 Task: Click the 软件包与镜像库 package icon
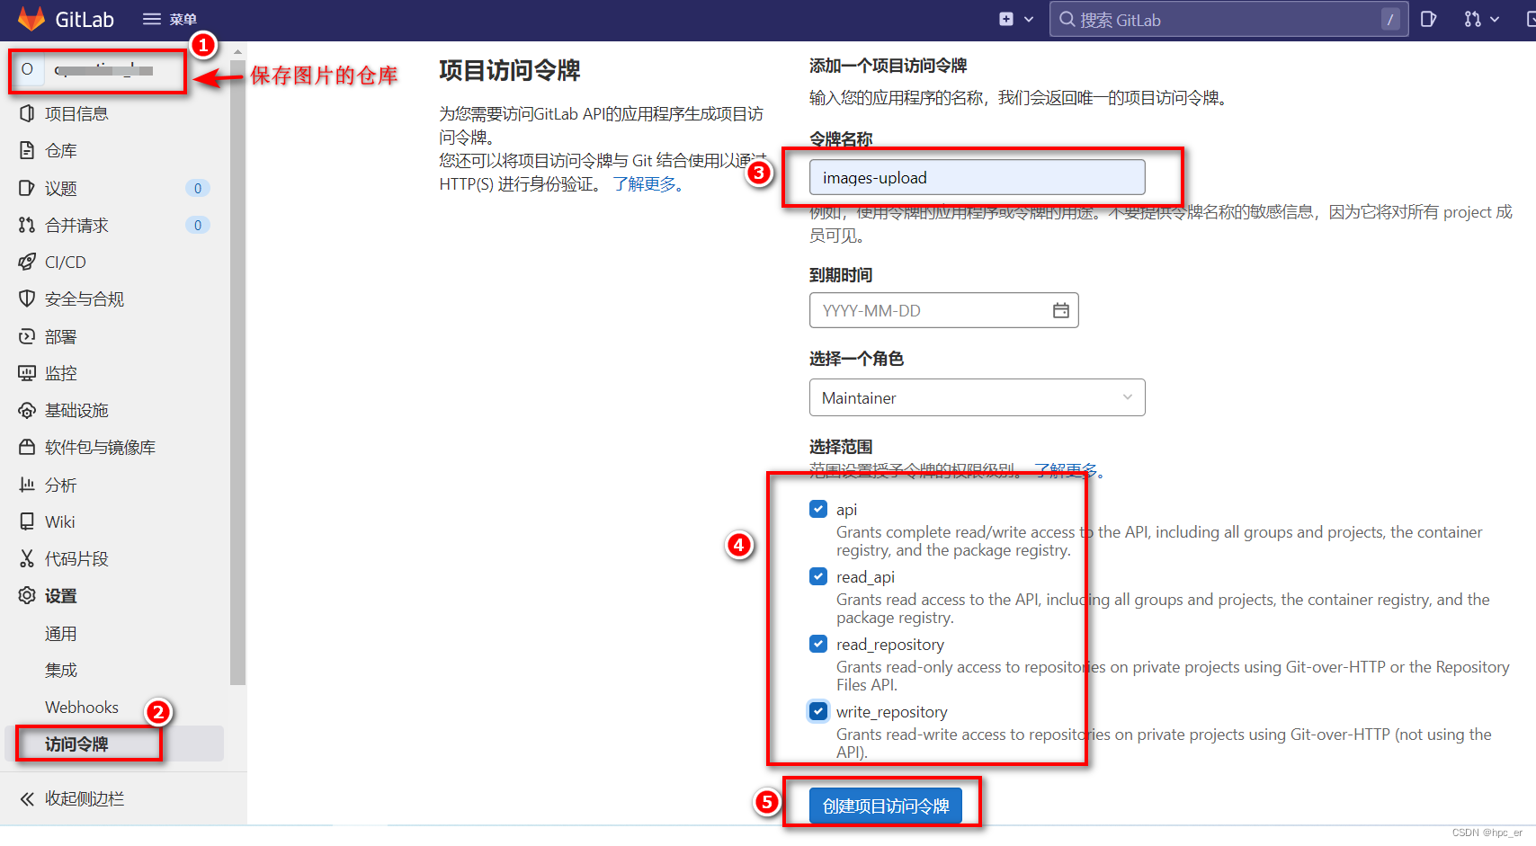27,447
